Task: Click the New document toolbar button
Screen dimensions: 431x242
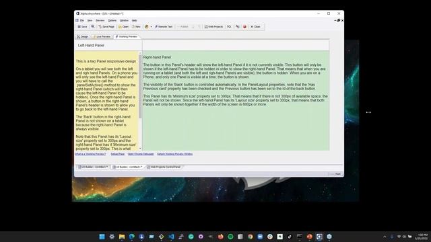Action: [136, 27]
